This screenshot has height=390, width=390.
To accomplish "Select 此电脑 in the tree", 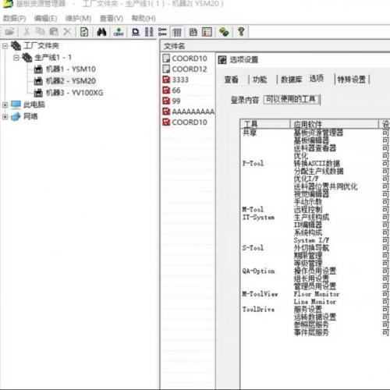I will (34, 105).
